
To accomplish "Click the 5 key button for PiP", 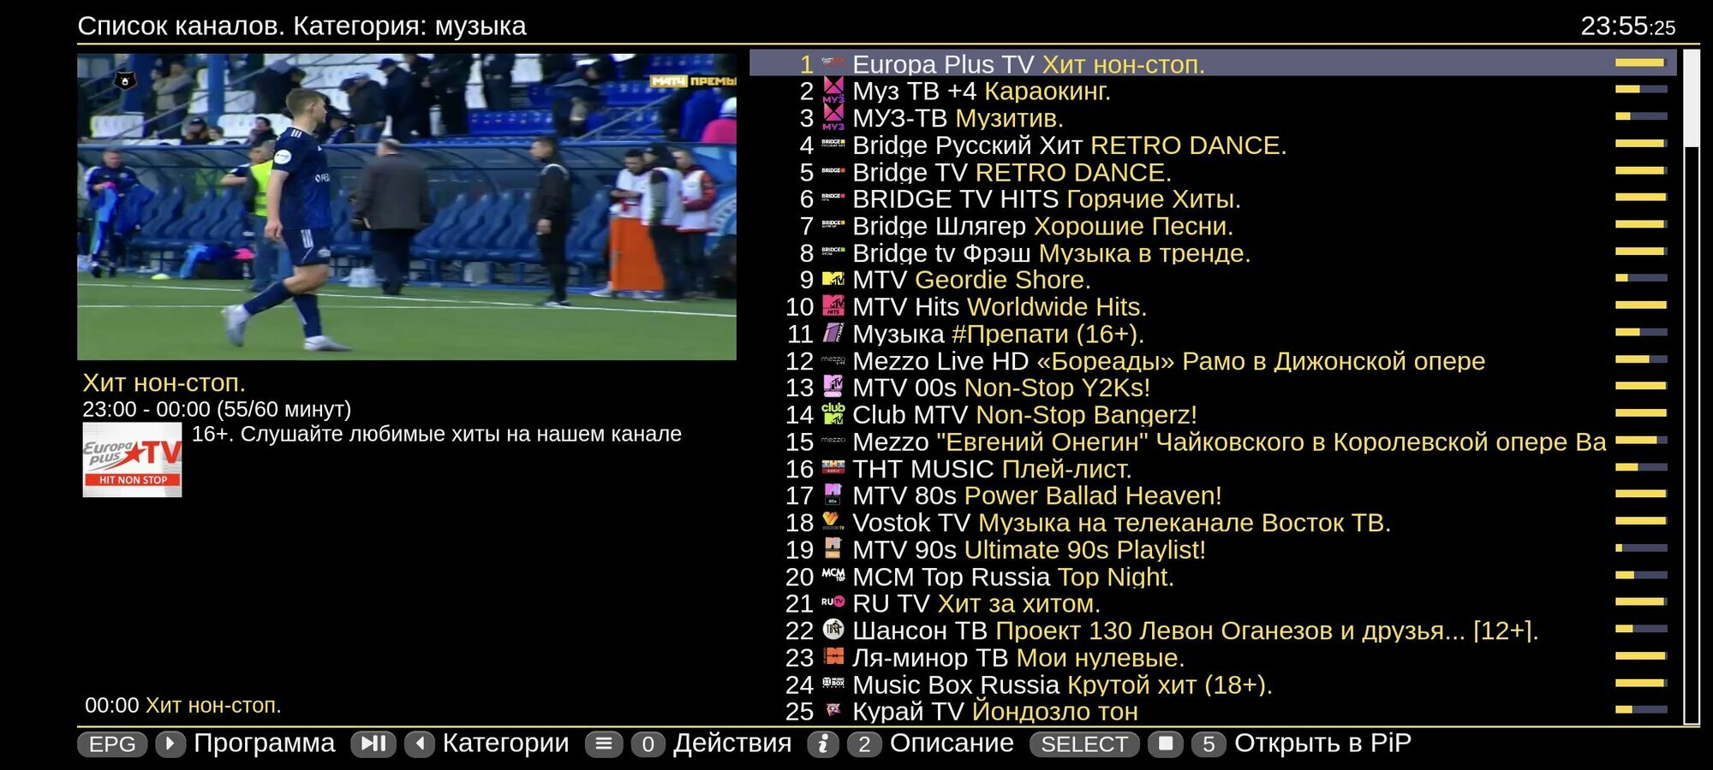I will tap(1209, 744).
